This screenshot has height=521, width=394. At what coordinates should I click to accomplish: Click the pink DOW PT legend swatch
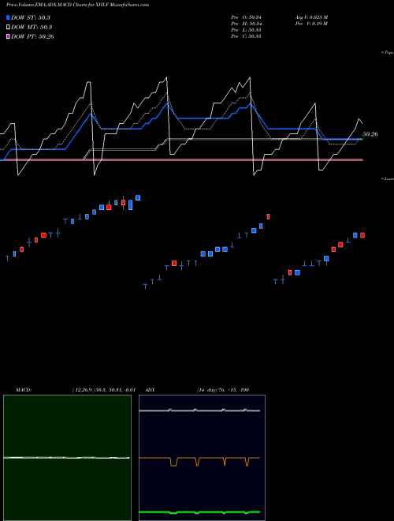pyautogui.click(x=8, y=36)
